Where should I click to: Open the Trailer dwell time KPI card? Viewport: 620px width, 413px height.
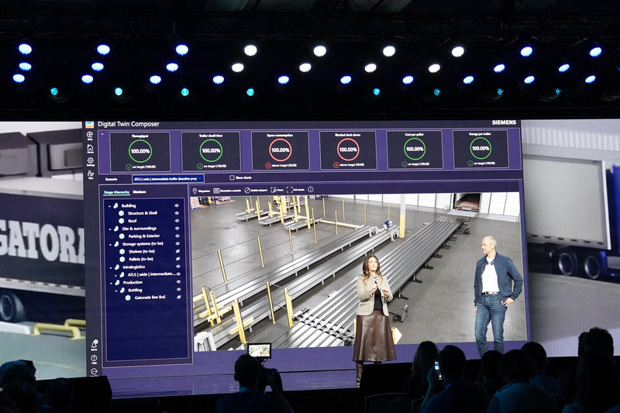point(211,151)
